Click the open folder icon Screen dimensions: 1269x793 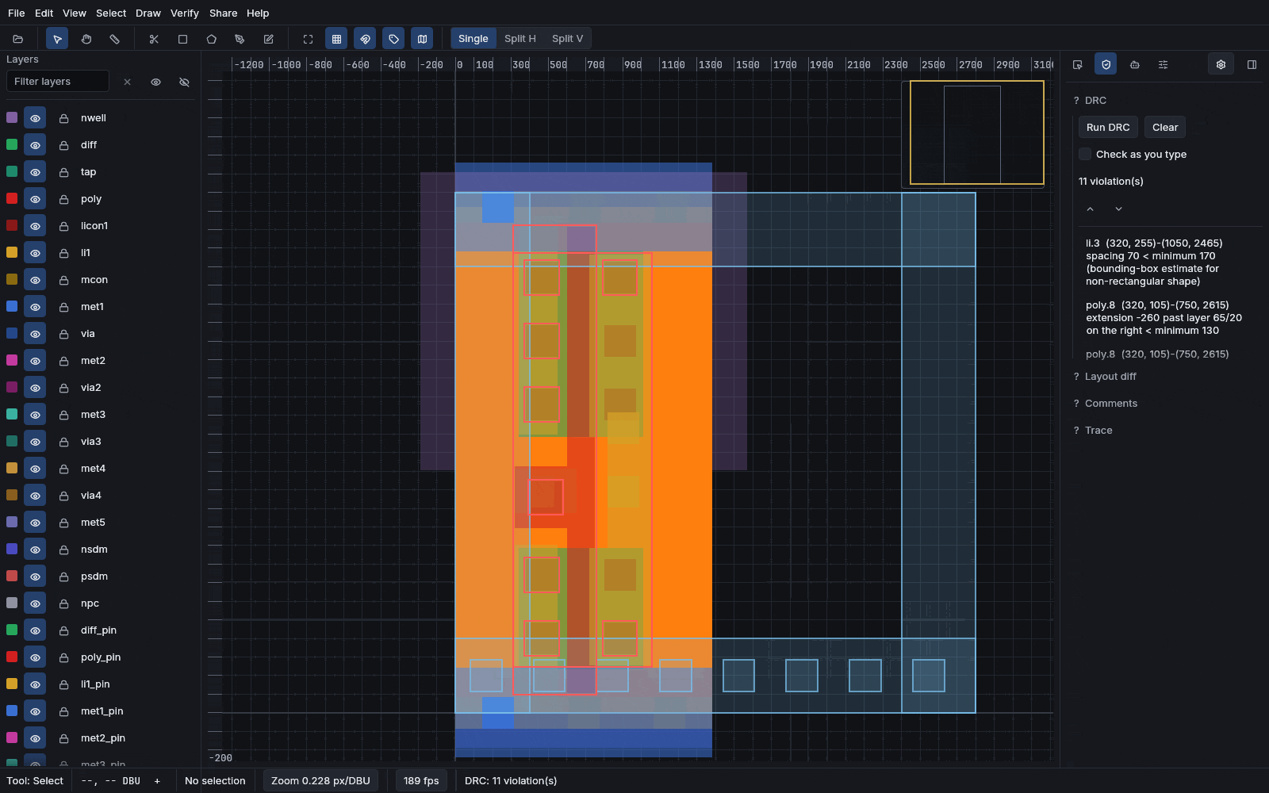pos(18,39)
